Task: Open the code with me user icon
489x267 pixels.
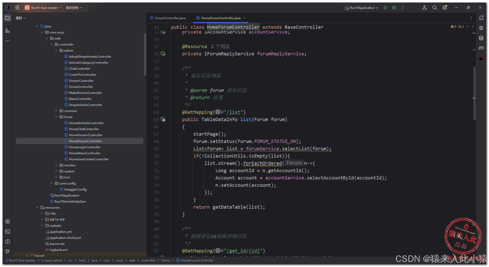Action: [425, 8]
